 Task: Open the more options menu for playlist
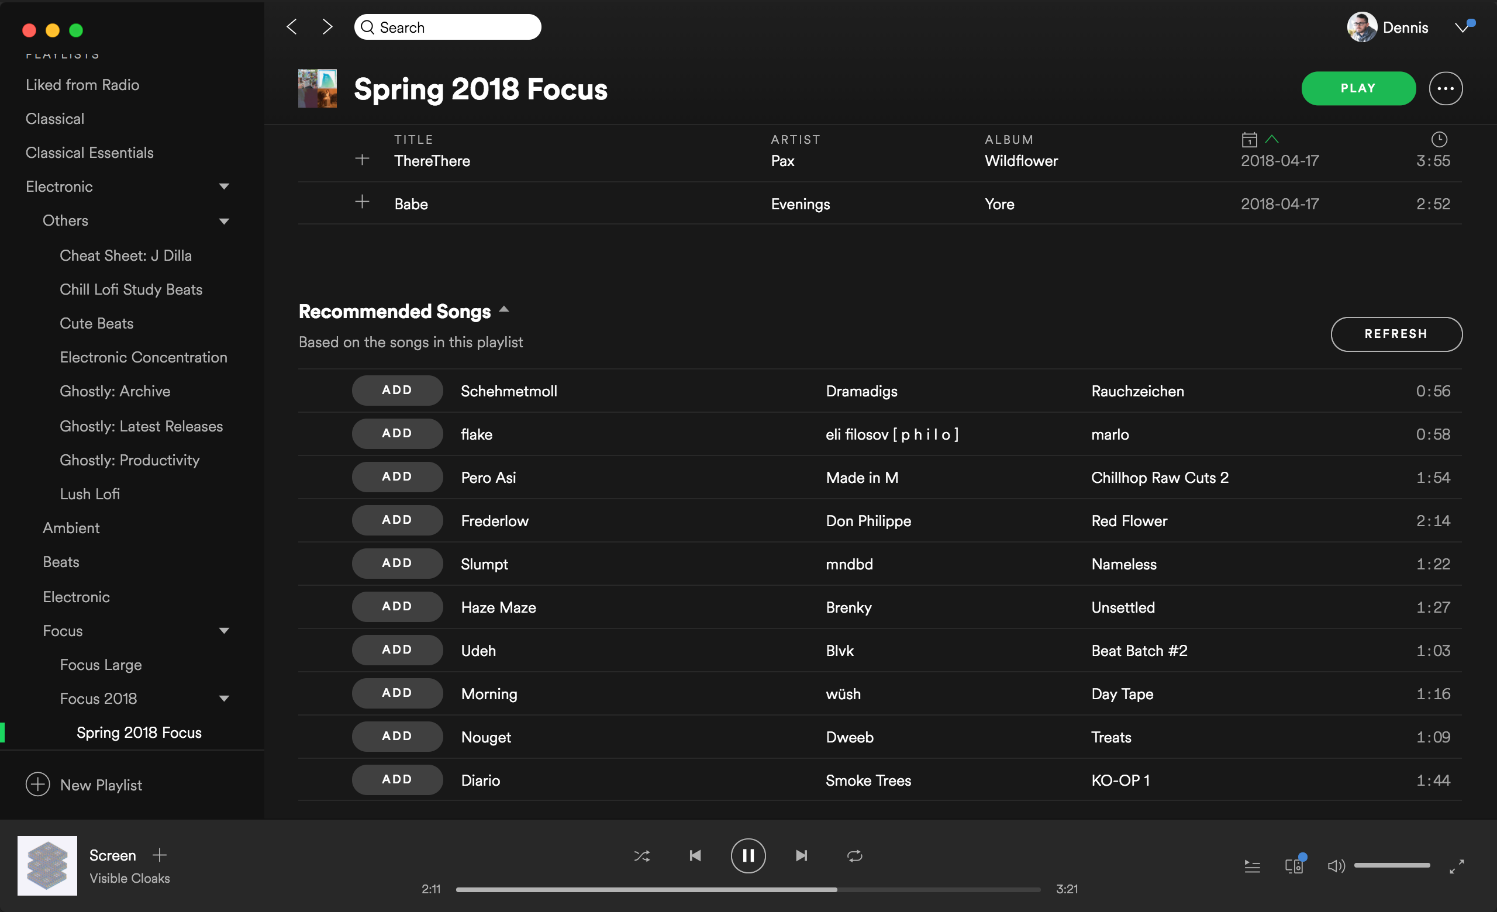coord(1444,88)
